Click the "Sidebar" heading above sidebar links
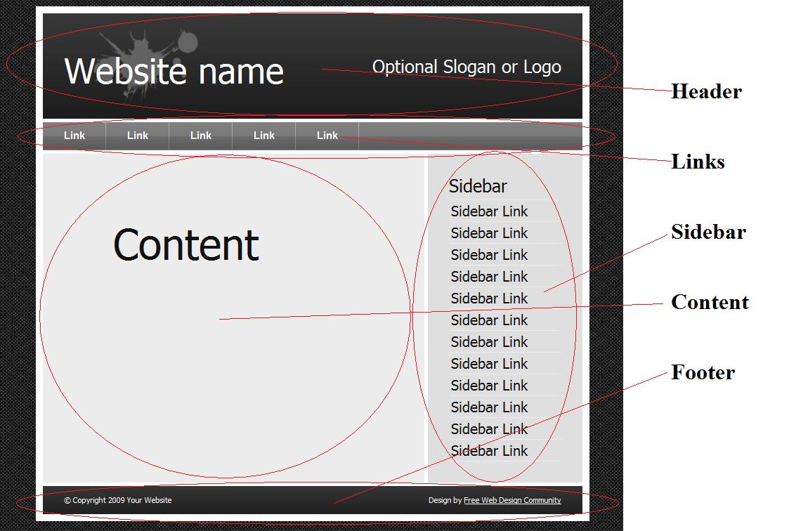789x531 pixels. pyautogui.click(x=478, y=186)
